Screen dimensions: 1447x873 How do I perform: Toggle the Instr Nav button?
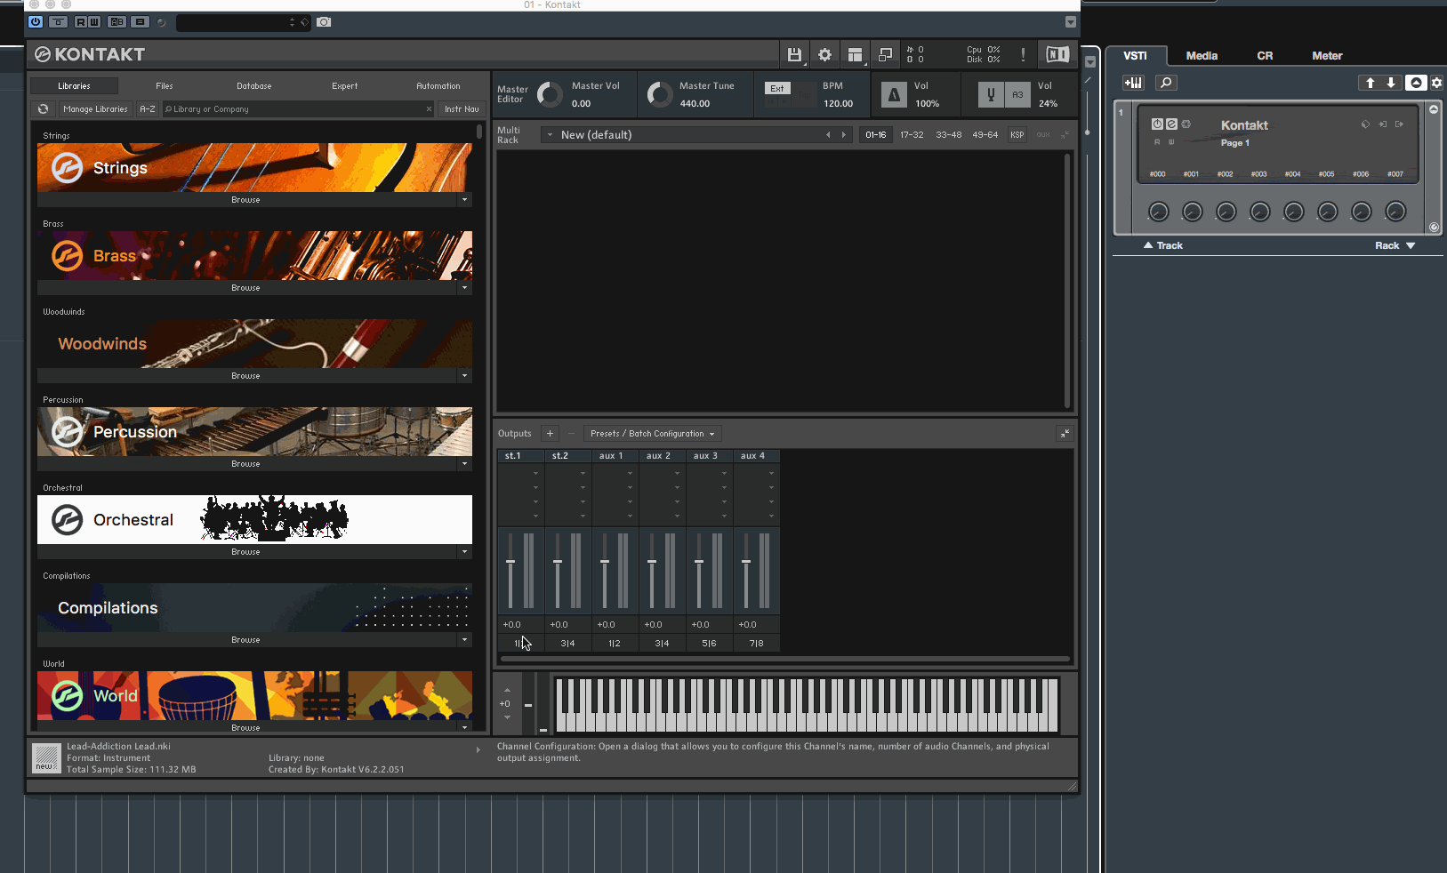462,108
